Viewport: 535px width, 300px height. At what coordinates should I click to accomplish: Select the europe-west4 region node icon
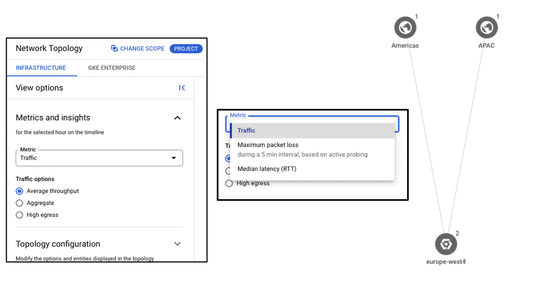click(x=446, y=244)
